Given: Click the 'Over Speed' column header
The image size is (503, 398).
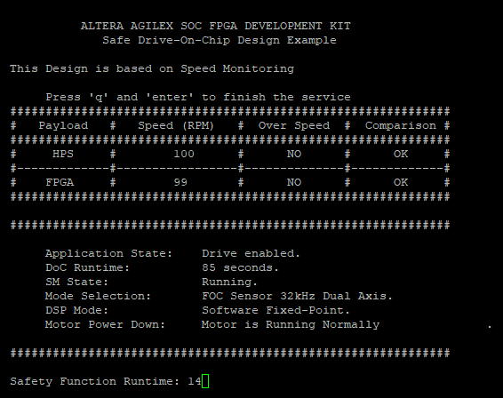Looking at the screenshot, I should [294, 126].
